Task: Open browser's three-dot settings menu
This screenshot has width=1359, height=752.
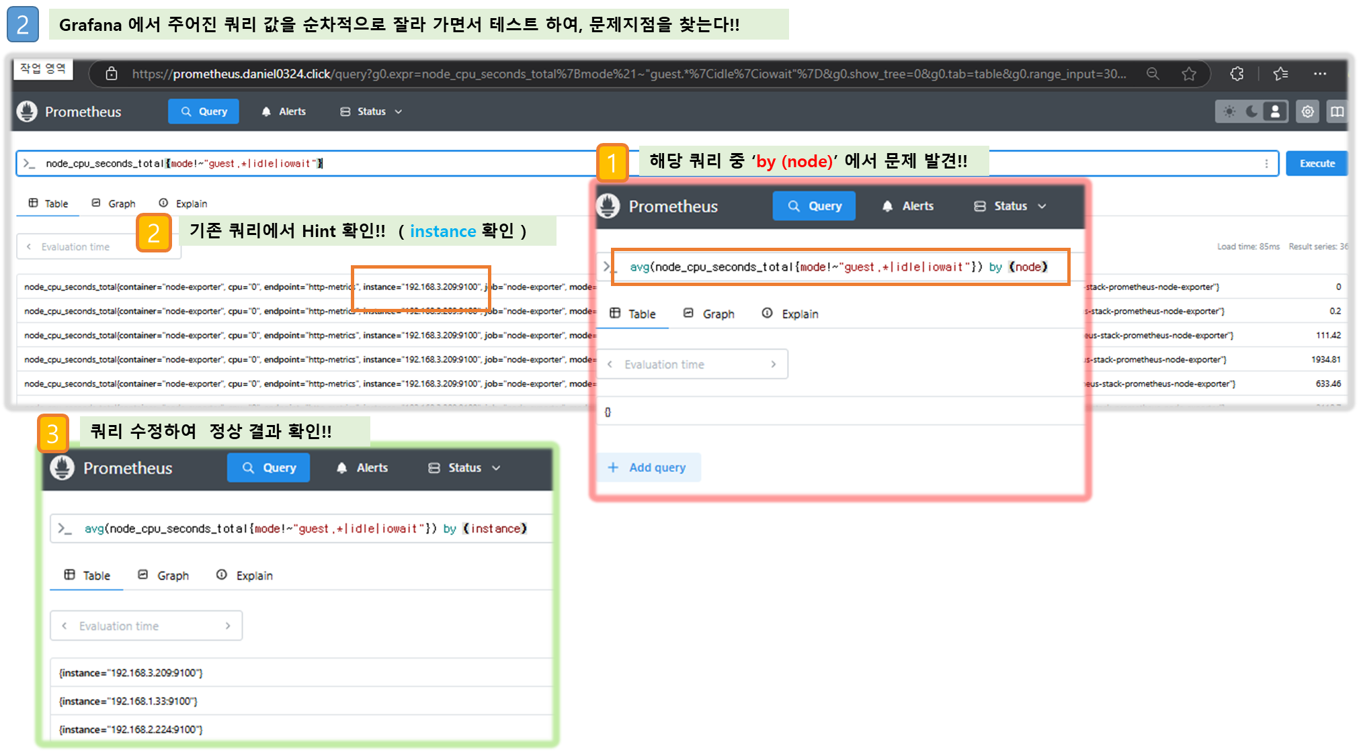Action: 1320,74
